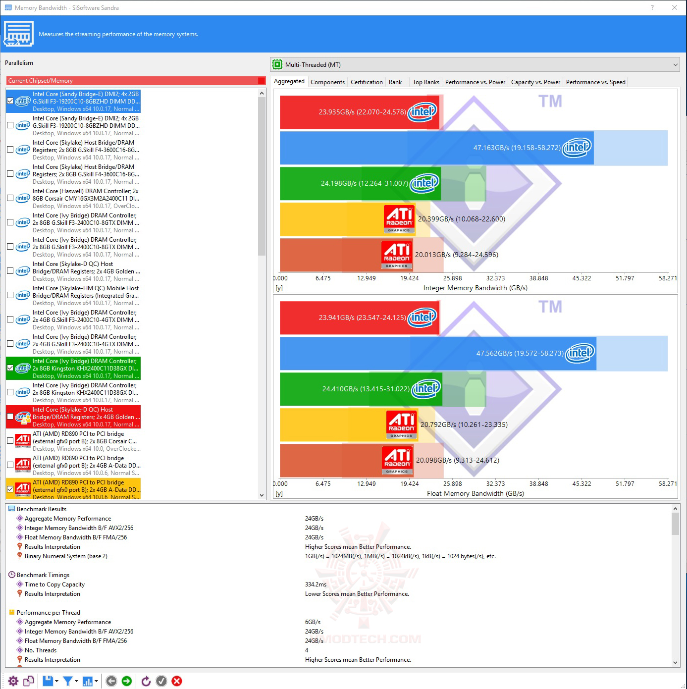This screenshot has width=687, height=689.
Task: Click the Intel logo on the Haswell row
Action: click(x=23, y=198)
